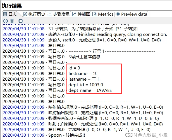Click the stop log (minus circle) icon
This screenshot has width=172, height=140.
[x=6, y=21]
